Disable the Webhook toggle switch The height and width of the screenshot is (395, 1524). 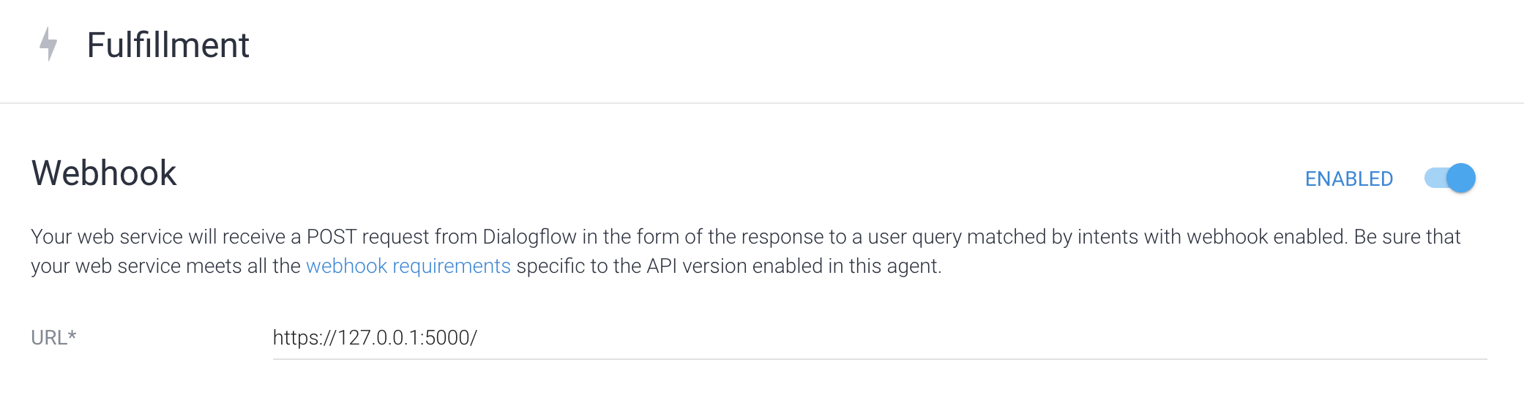click(1449, 178)
